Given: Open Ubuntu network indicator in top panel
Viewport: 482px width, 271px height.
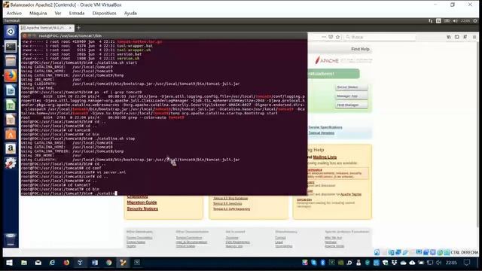Looking at the screenshot, I should click(x=430, y=21).
